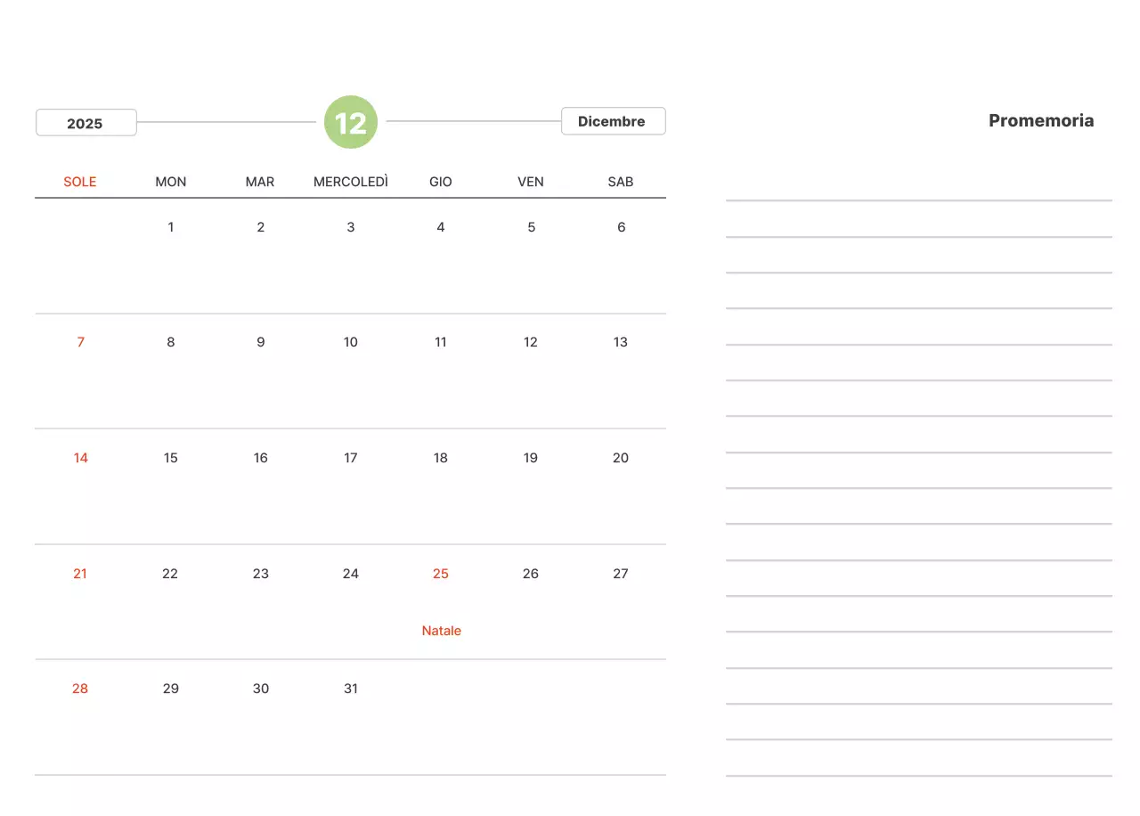This screenshot has height=816, width=1140.
Task: Select Sunday the 14th
Action: tap(80, 458)
